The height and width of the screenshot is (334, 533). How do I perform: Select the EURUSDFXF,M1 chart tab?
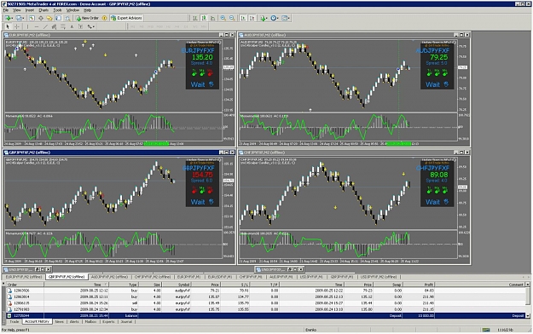220,277
